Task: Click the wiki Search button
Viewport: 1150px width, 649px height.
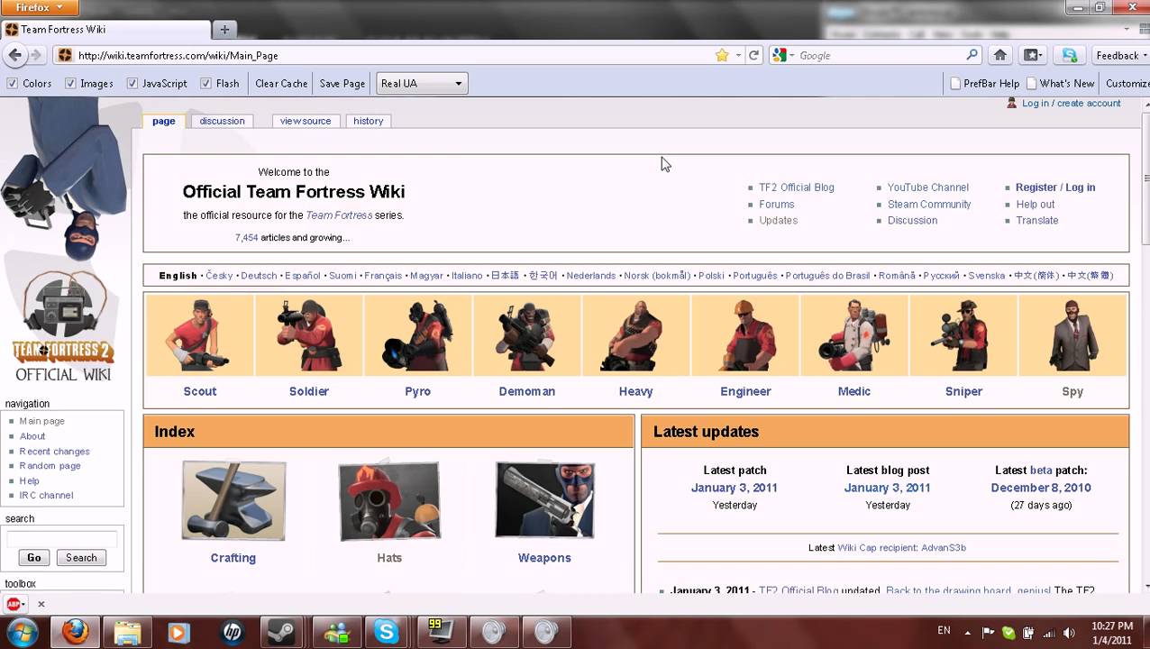Action: click(x=81, y=558)
